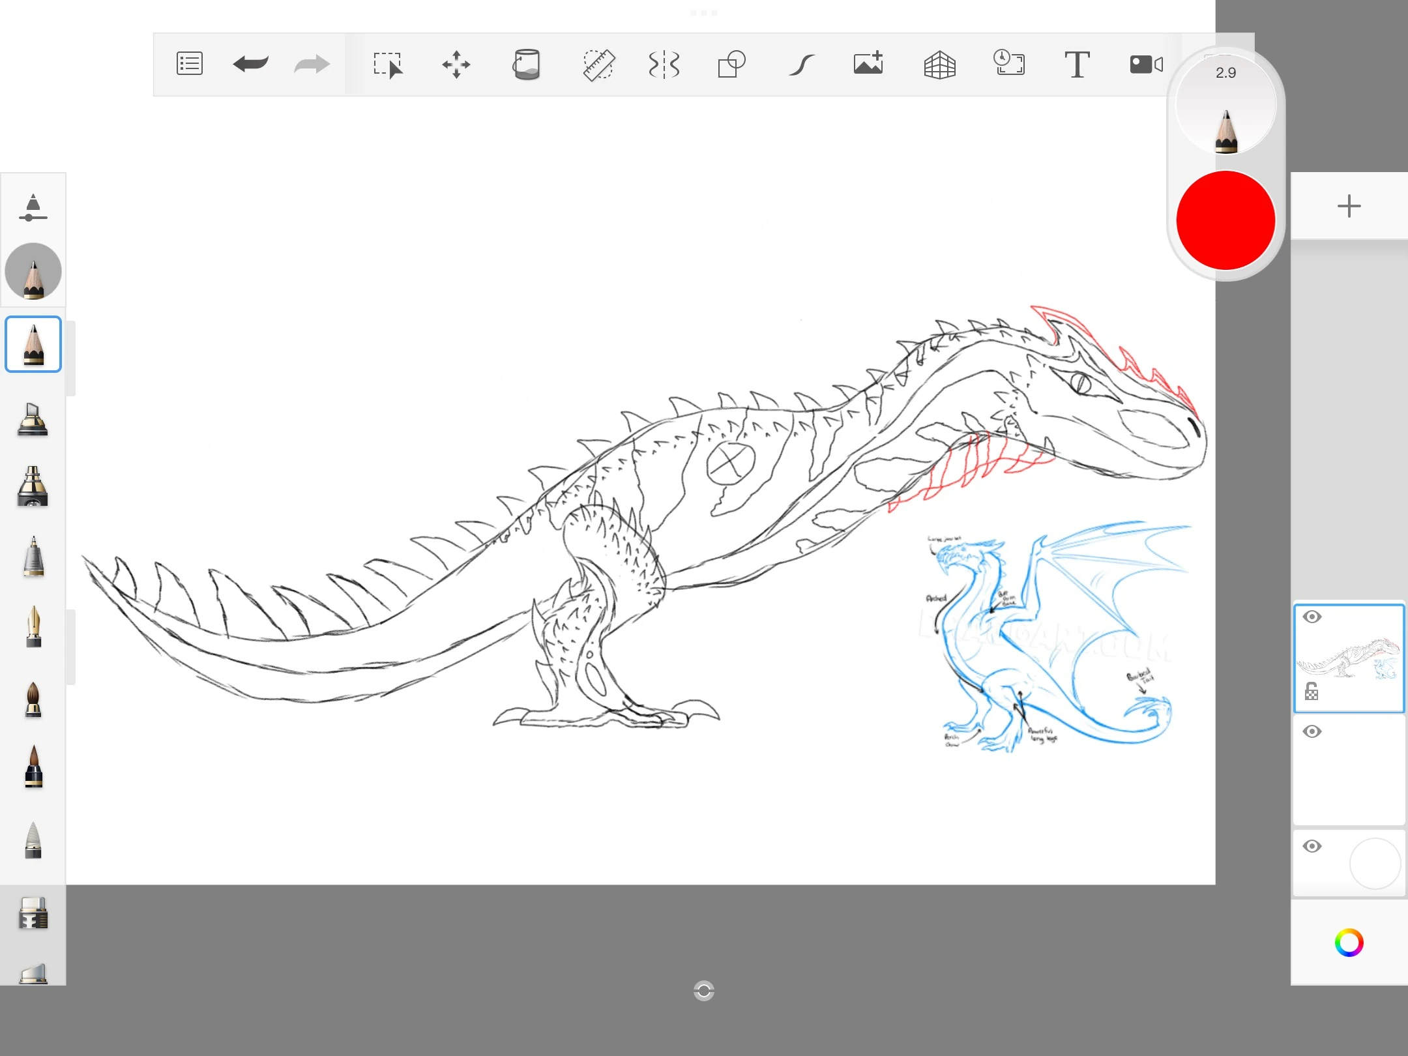The height and width of the screenshot is (1056, 1408).
Task: Open the Ruler tool options
Action: click(x=598, y=64)
